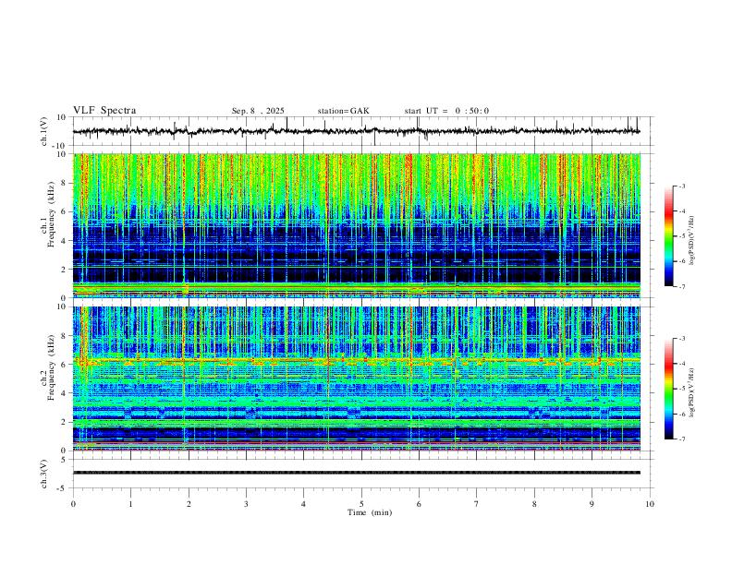The image size is (732, 565).
Task: Click the -7 label on lower colorbar
Action: 681,439
